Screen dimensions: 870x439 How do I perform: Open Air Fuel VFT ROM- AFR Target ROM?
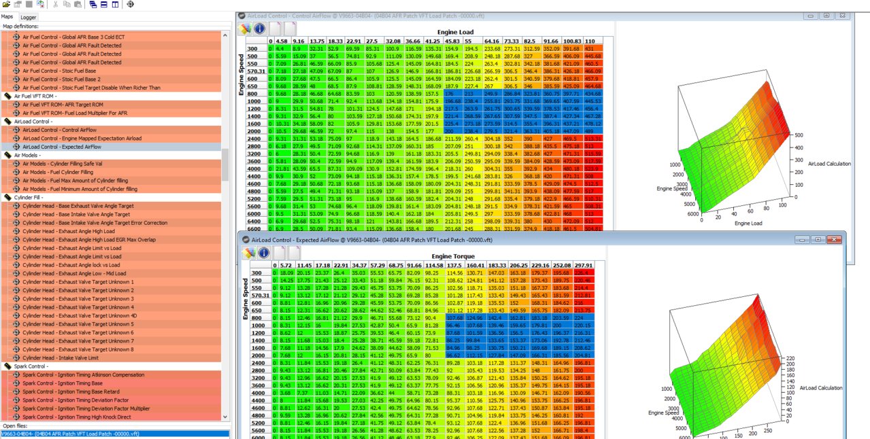111,104
